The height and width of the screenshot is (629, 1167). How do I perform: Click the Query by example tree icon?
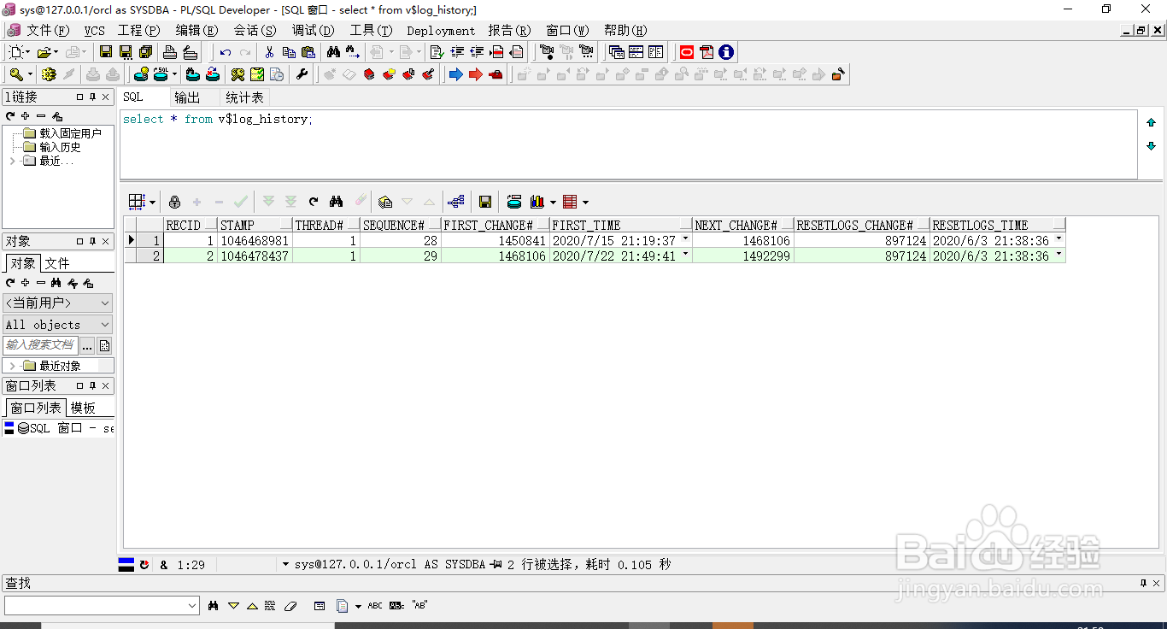pos(456,202)
